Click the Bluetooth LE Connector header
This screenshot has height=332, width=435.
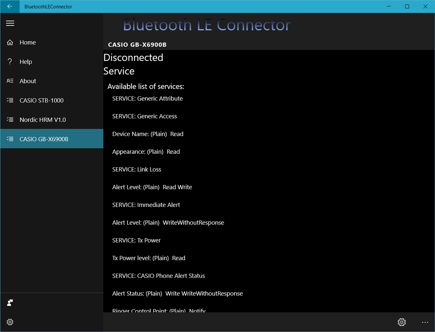206,25
